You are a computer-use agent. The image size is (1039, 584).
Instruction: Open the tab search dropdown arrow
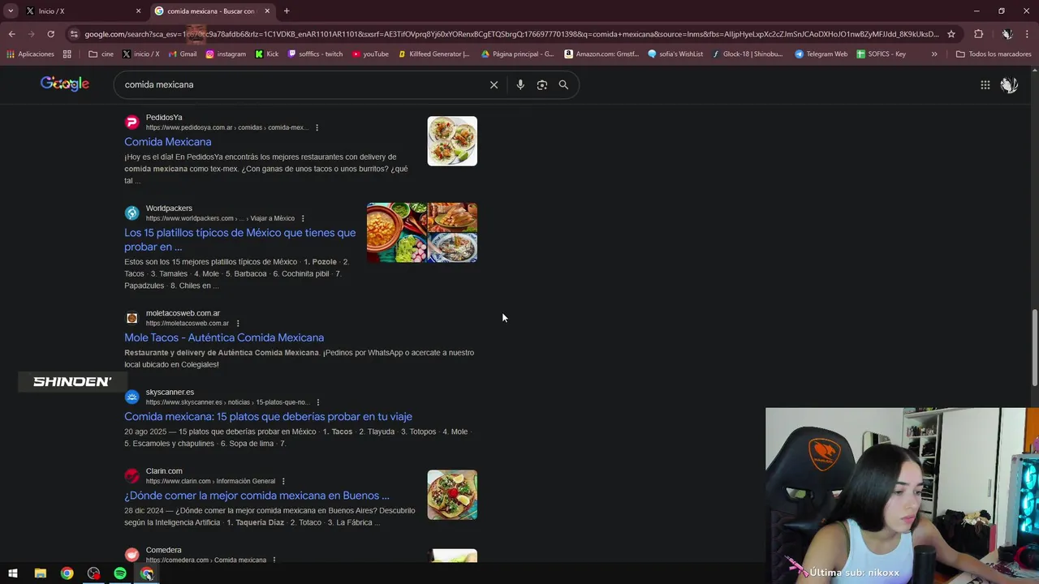(x=11, y=11)
